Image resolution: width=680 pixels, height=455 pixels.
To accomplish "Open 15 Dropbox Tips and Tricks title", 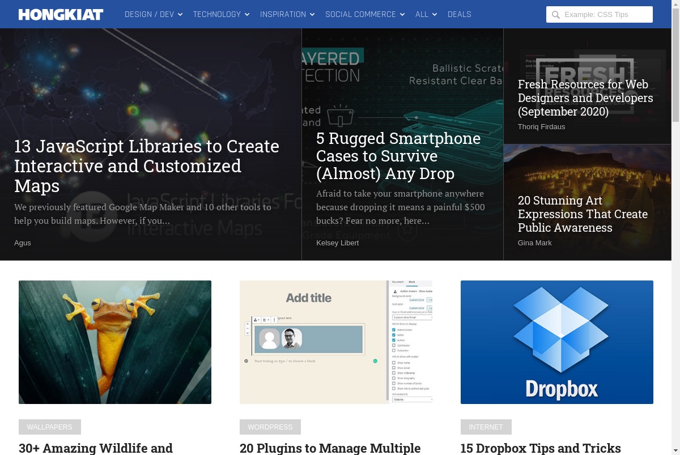I will pos(541,448).
